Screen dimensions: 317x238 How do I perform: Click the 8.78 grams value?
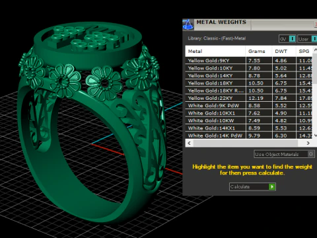click(254, 75)
